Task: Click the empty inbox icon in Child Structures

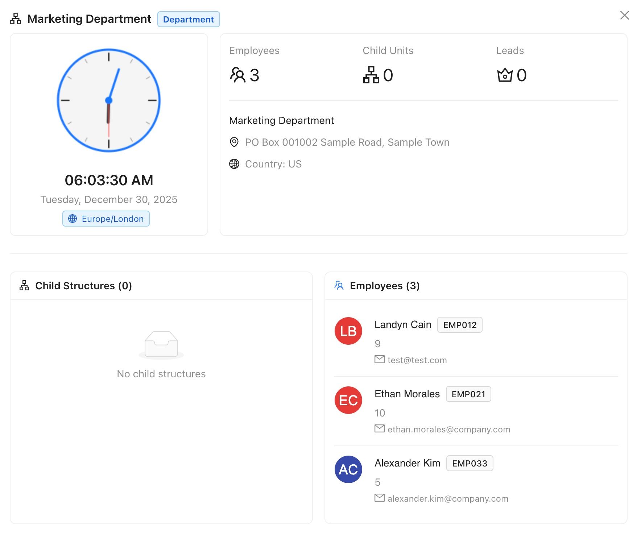Action: (161, 344)
